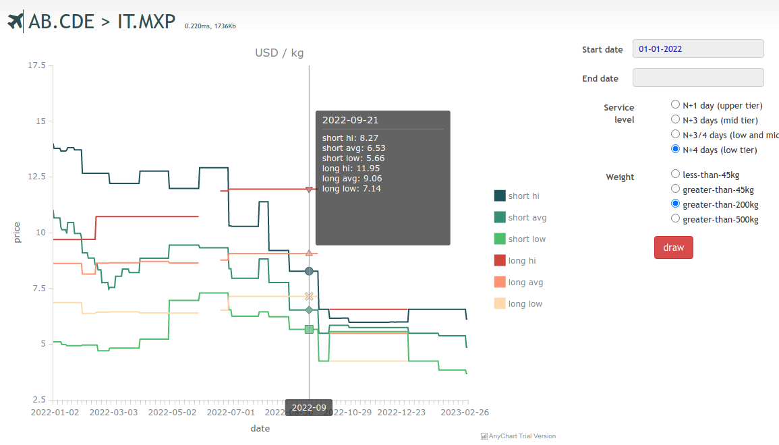Click the long low cross marker on chart

point(309,296)
